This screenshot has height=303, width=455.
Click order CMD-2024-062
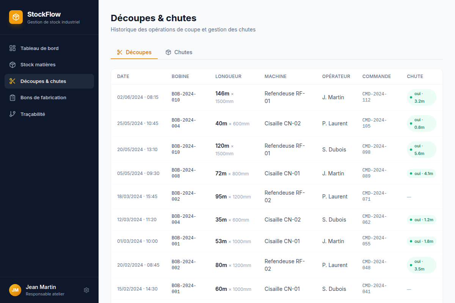click(x=375, y=220)
